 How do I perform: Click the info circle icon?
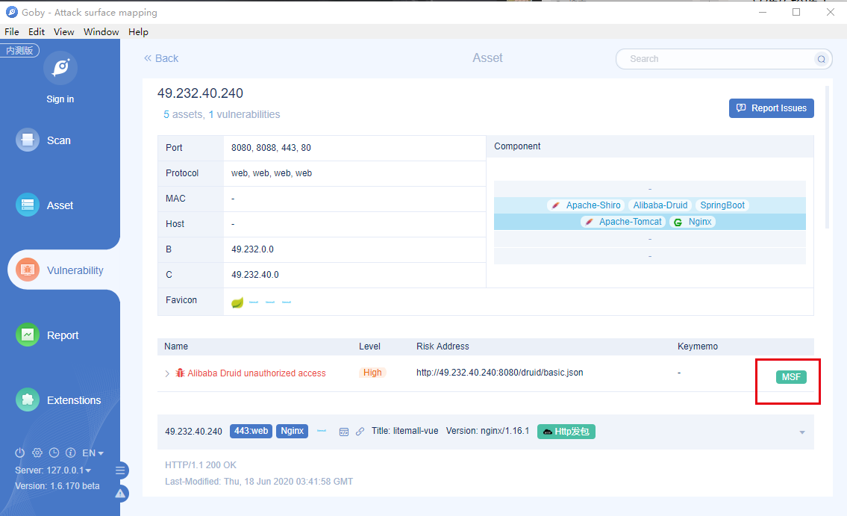coord(71,453)
